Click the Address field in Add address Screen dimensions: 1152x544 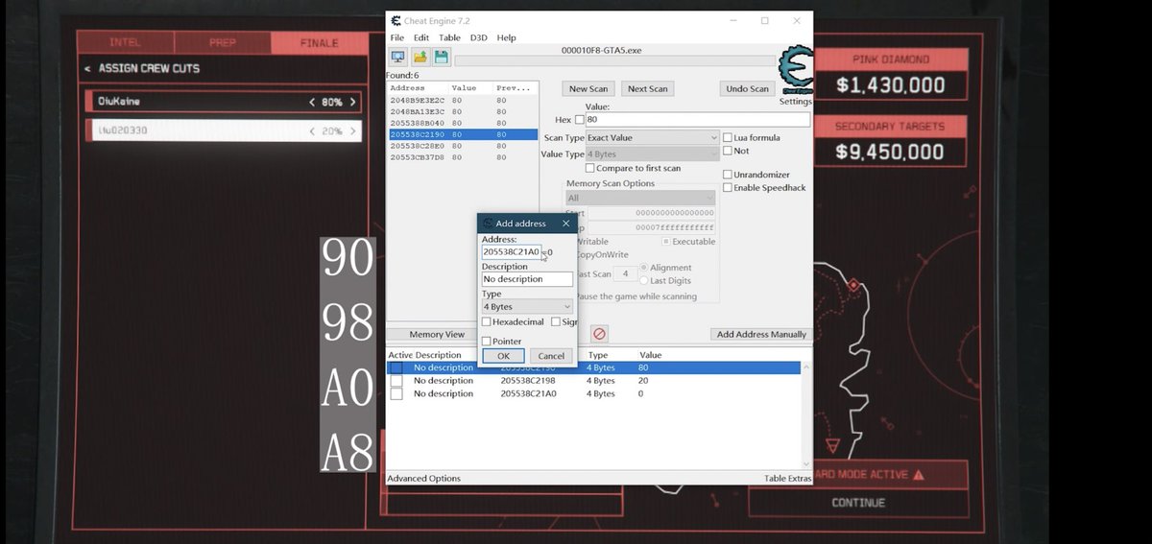tap(513, 252)
